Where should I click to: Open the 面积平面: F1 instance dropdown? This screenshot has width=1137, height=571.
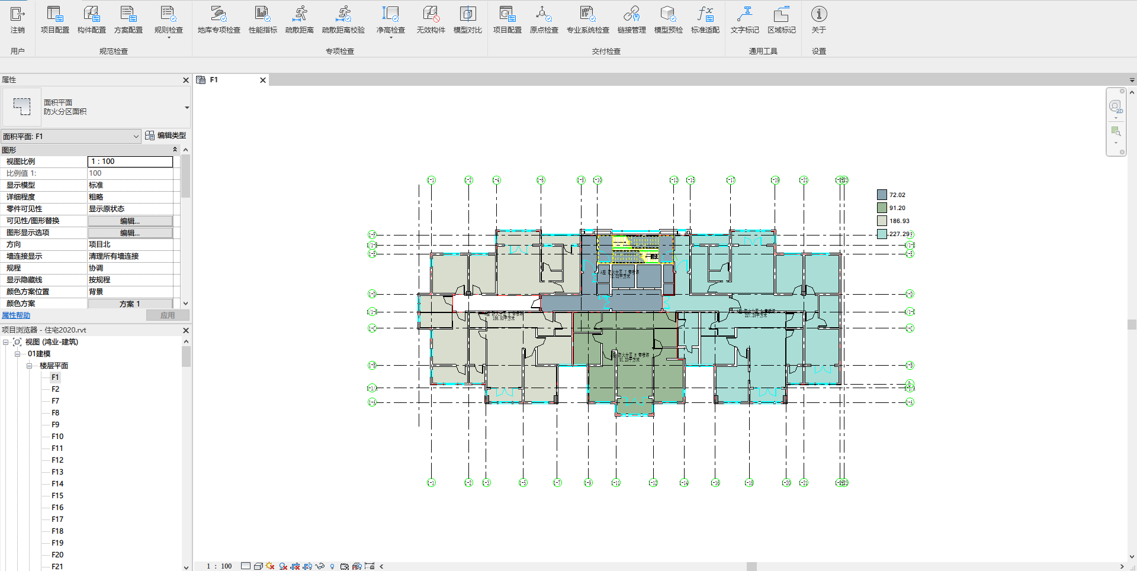pyautogui.click(x=136, y=137)
